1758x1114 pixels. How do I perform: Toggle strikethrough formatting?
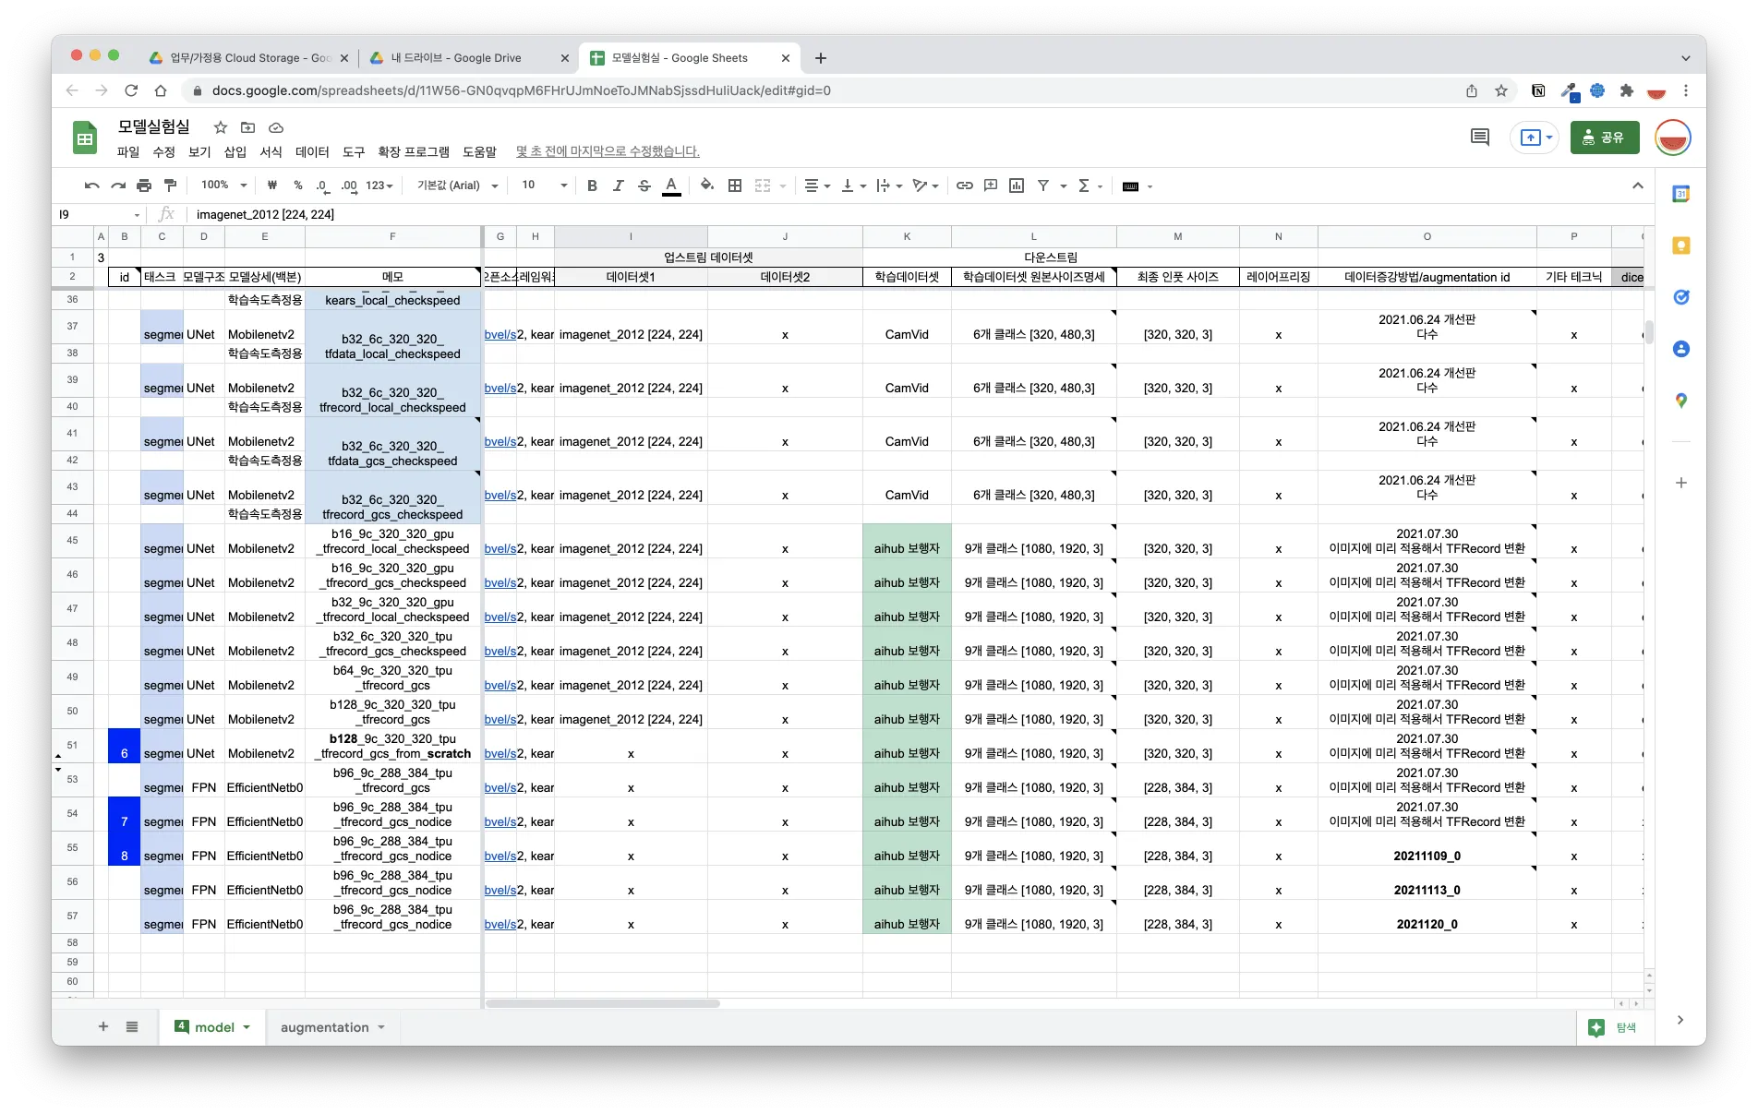[x=644, y=186]
